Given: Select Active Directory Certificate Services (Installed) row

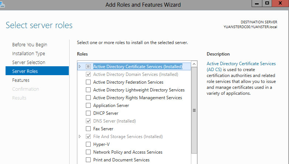Looking at the screenshot, I should pos(134,66).
